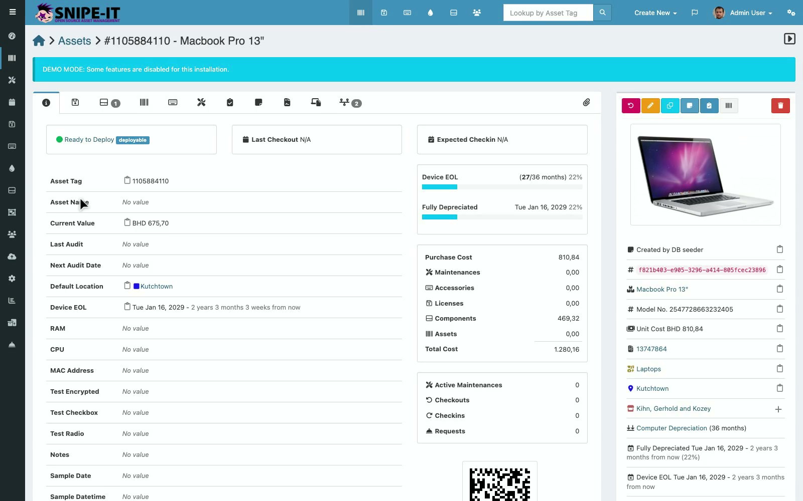Click Accessories keyboard icon in the top navbar
Viewport: 803px width, 501px height.
point(407,13)
